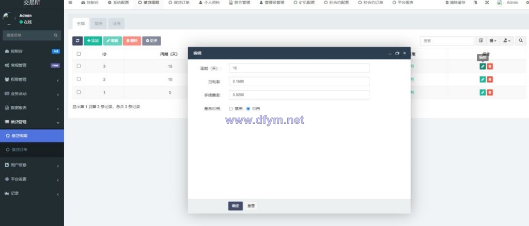Check the select-all header checkbox
Image resolution: width=529 pixels, height=226 pixels.
[x=79, y=54]
